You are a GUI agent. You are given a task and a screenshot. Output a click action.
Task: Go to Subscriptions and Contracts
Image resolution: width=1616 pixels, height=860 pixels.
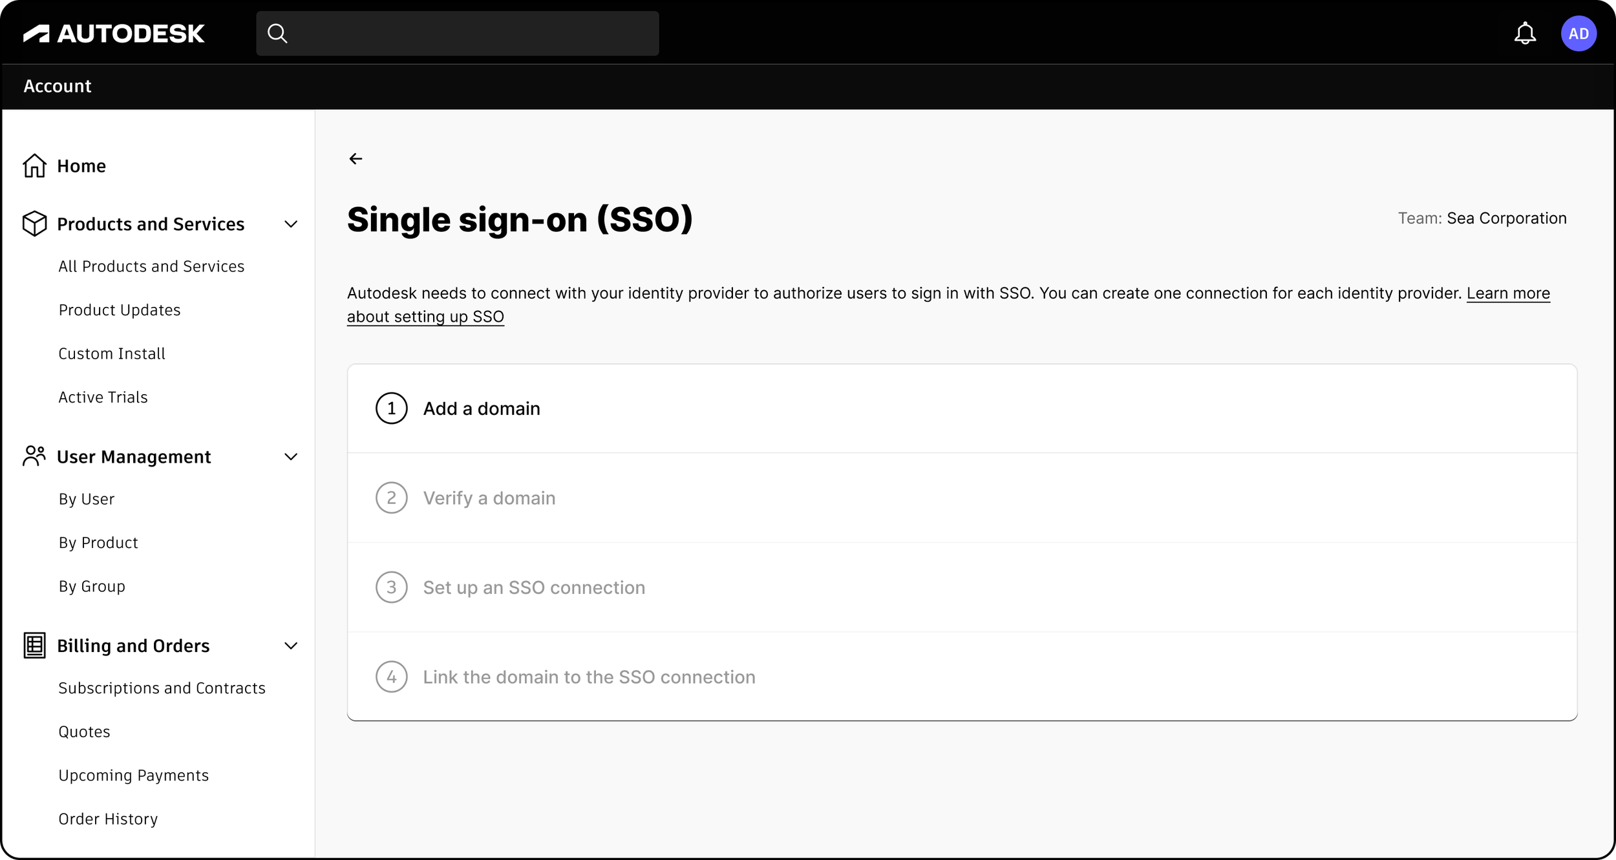click(162, 688)
